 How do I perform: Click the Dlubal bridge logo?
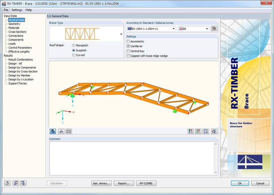250,162
